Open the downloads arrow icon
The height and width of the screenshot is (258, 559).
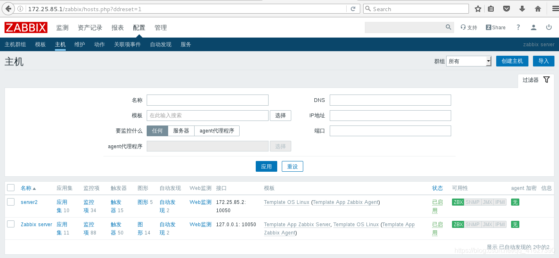tap(522, 9)
